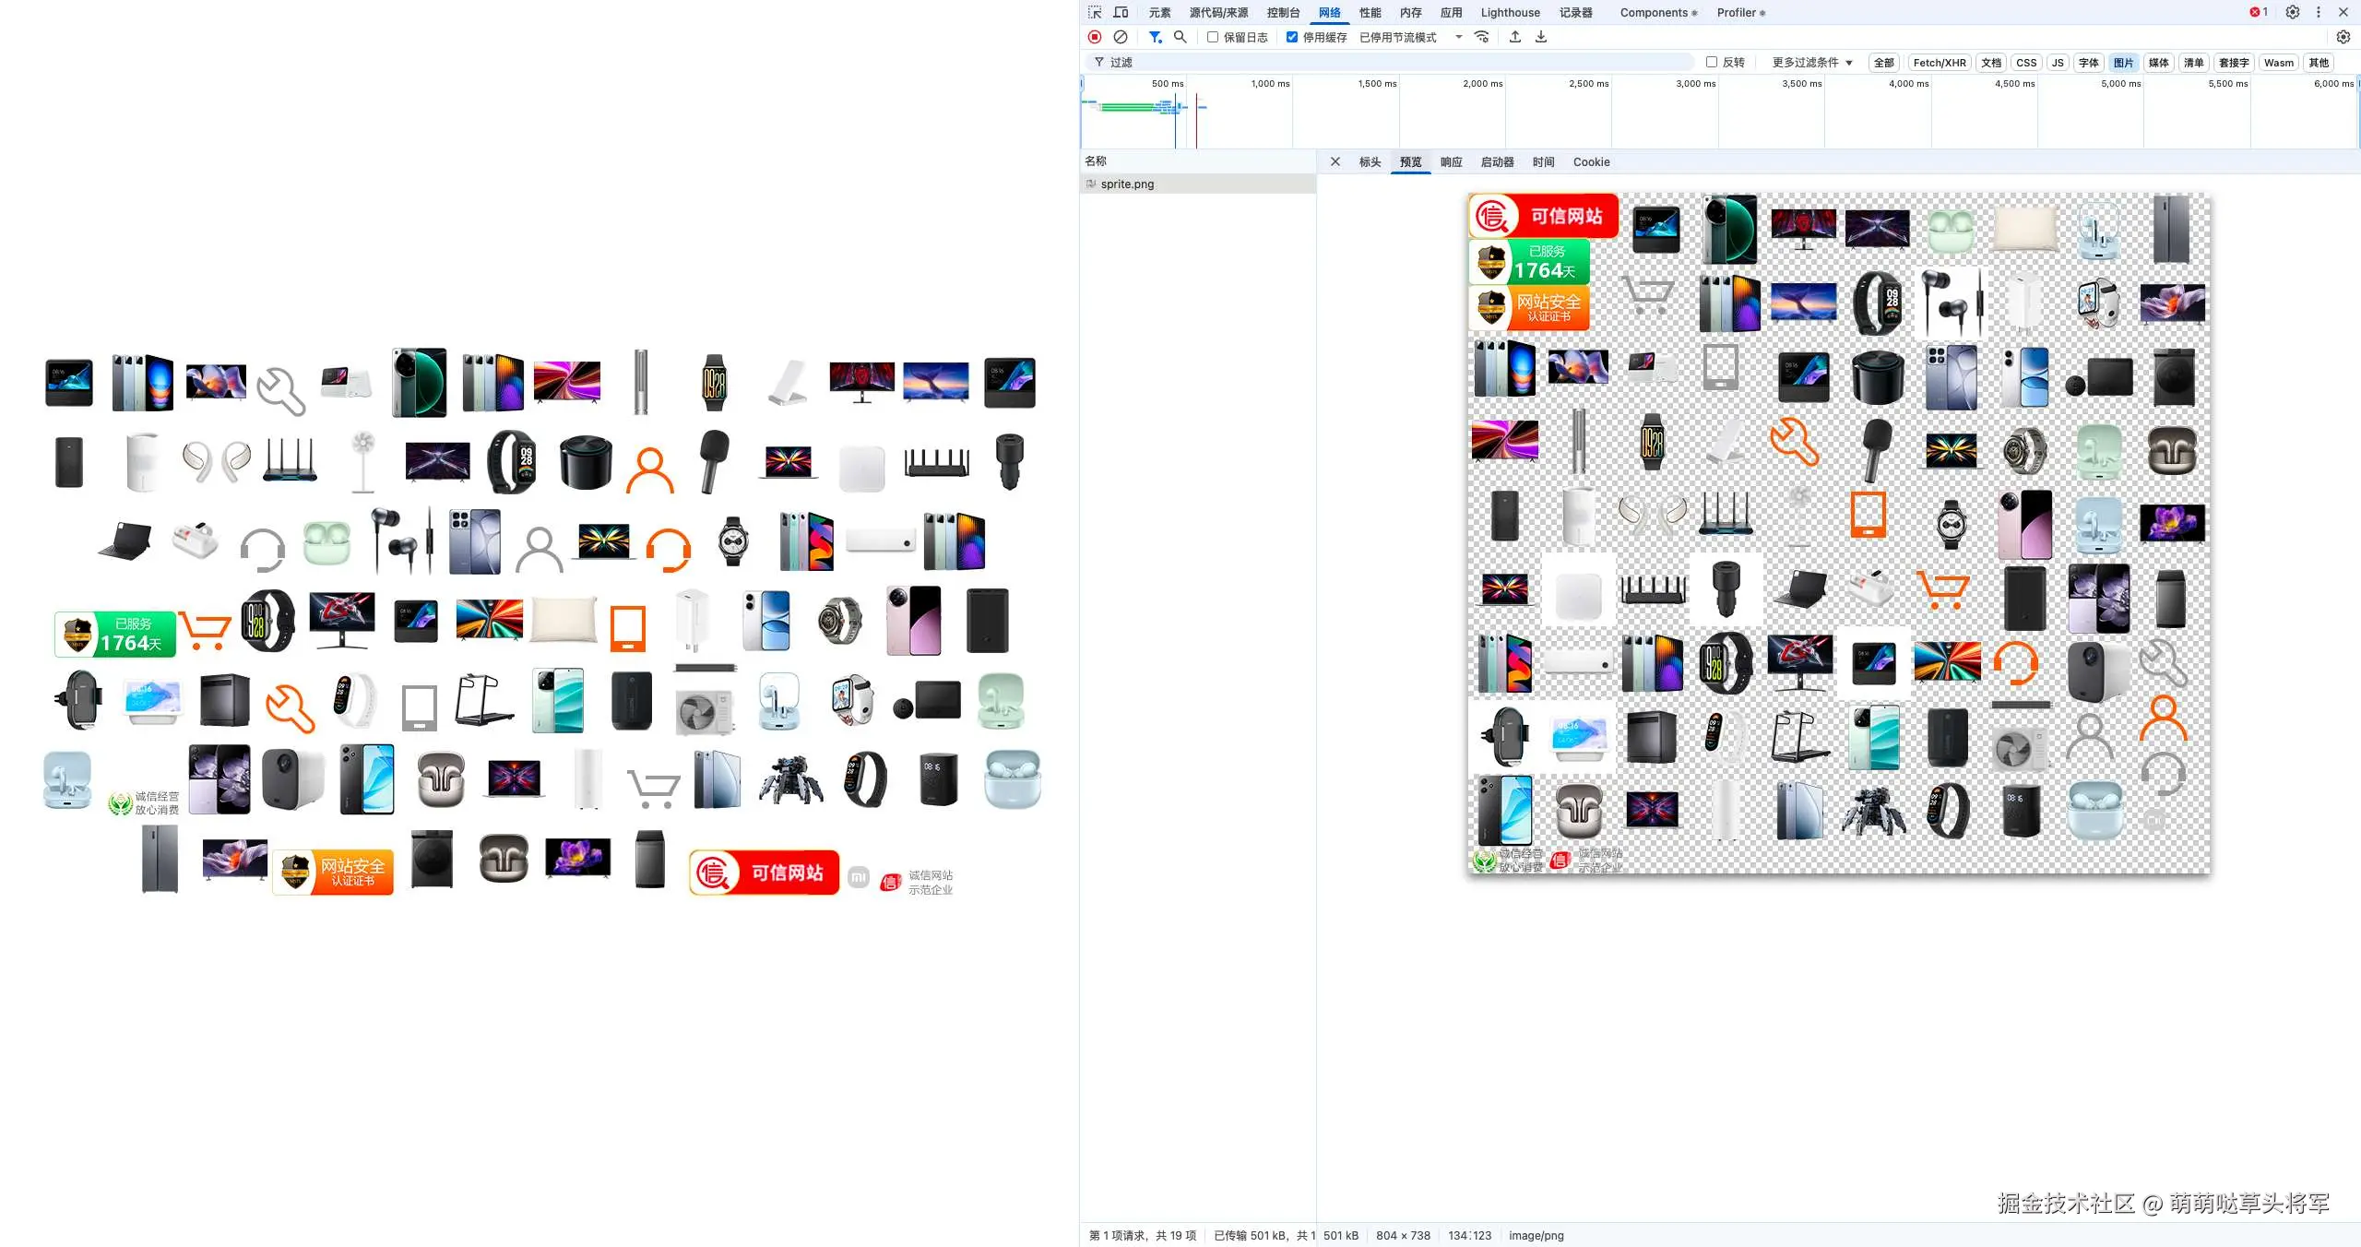The width and height of the screenshot is (2361, 1247).
Task: Click in the 过滤 filter input field
Action: [1383, 63]
